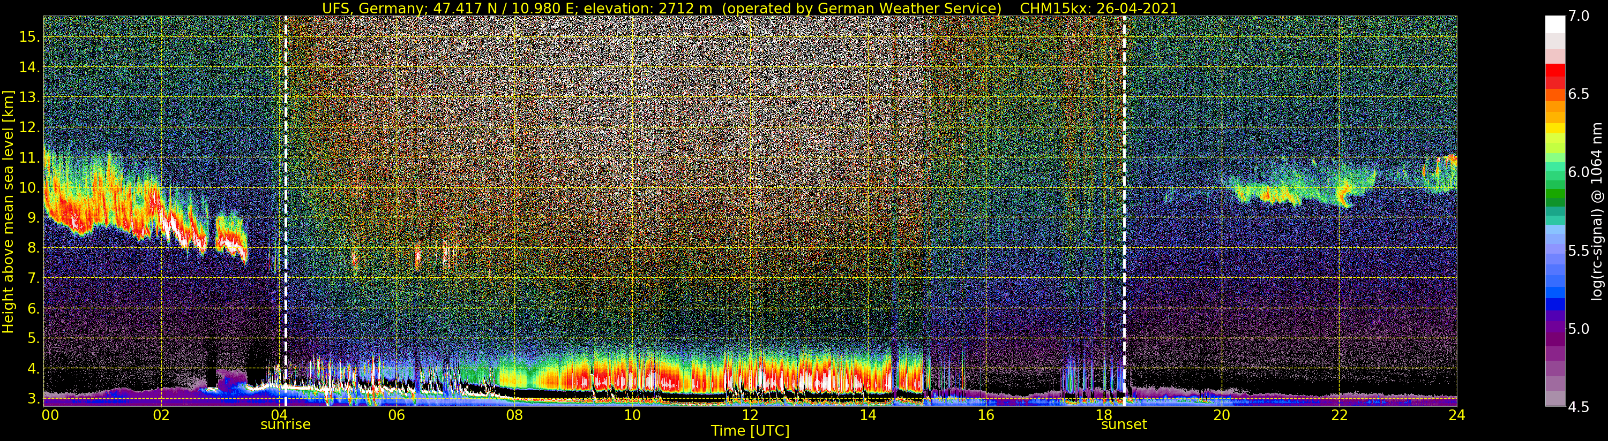The width and height of the screenshot is (1608, 441).
Task: Click the '11.' height tick label
Action: coord(29,157)
